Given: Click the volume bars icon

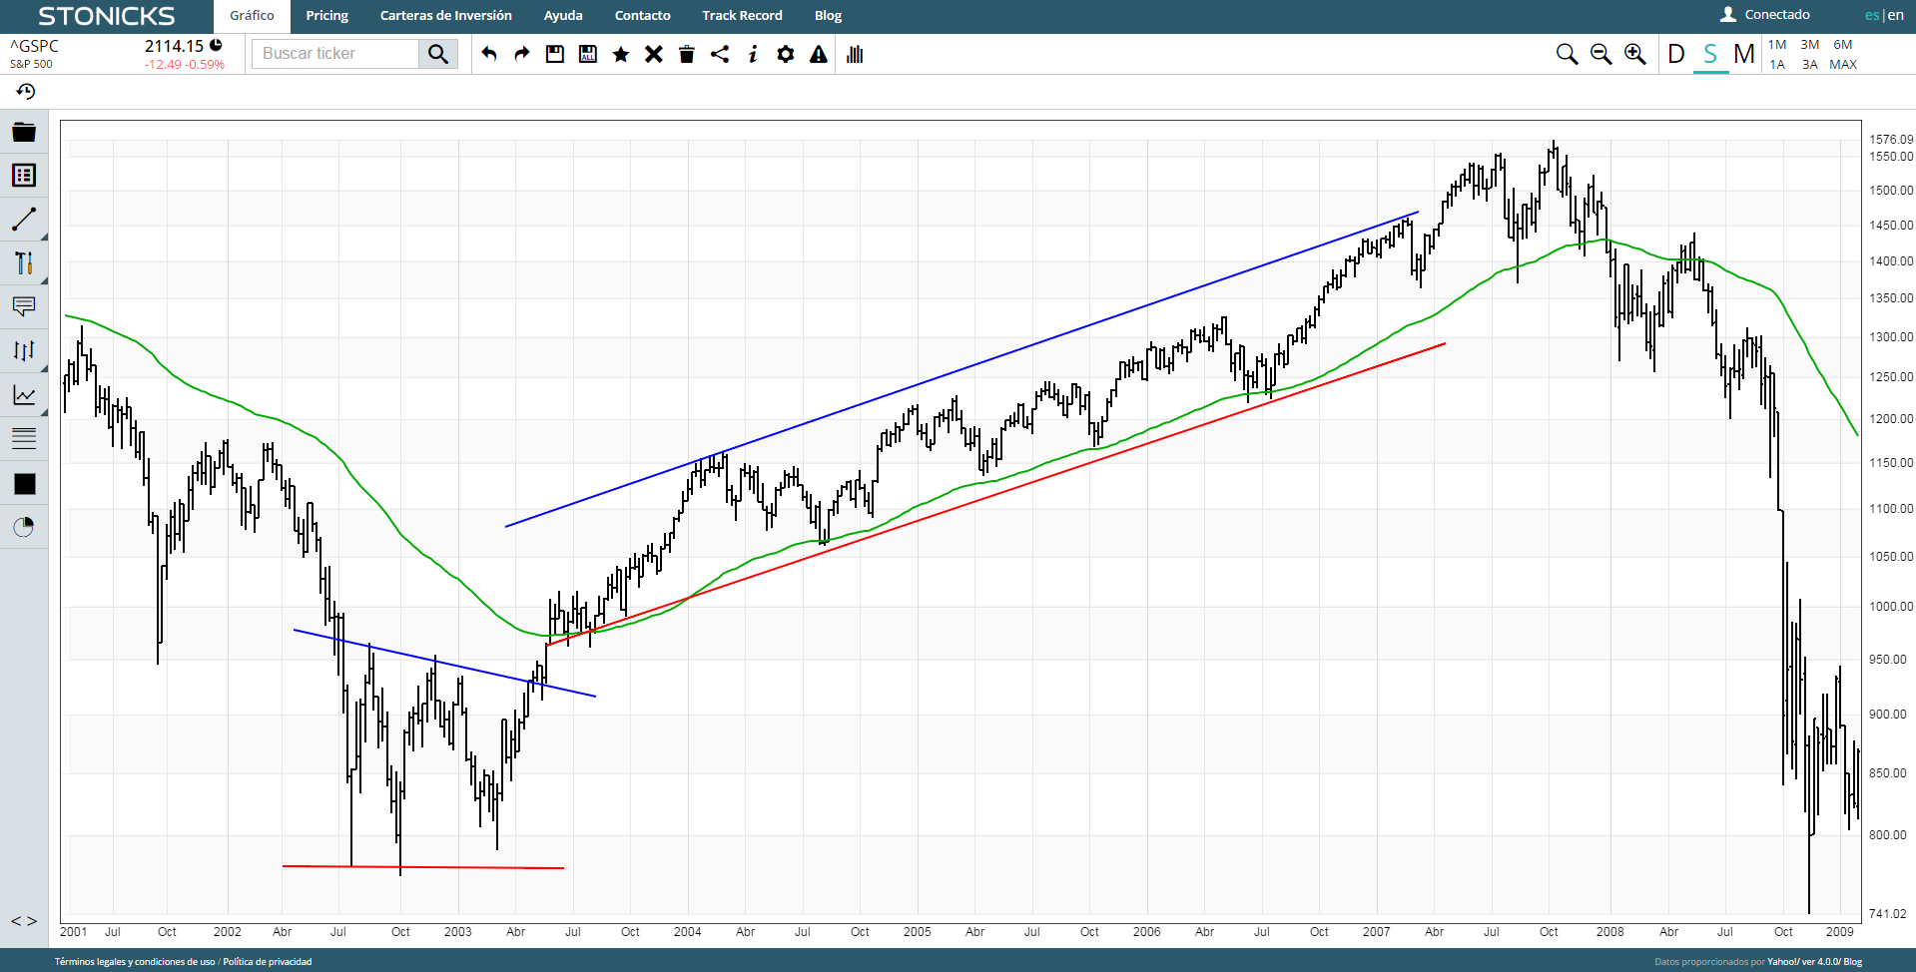Looking at the screenshot, I should tap(855, 54).
